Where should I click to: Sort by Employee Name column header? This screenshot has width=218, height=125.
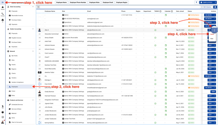(x=50, y=11)
